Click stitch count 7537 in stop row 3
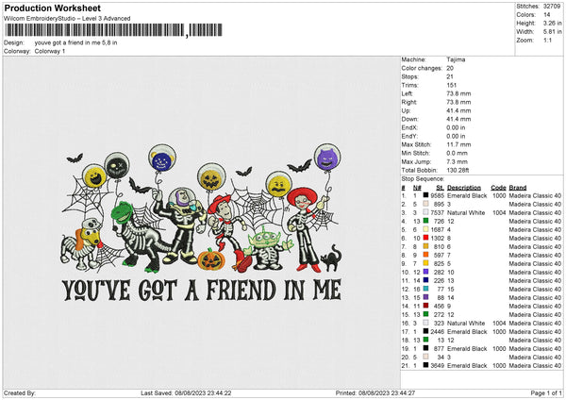 [437, 212]
